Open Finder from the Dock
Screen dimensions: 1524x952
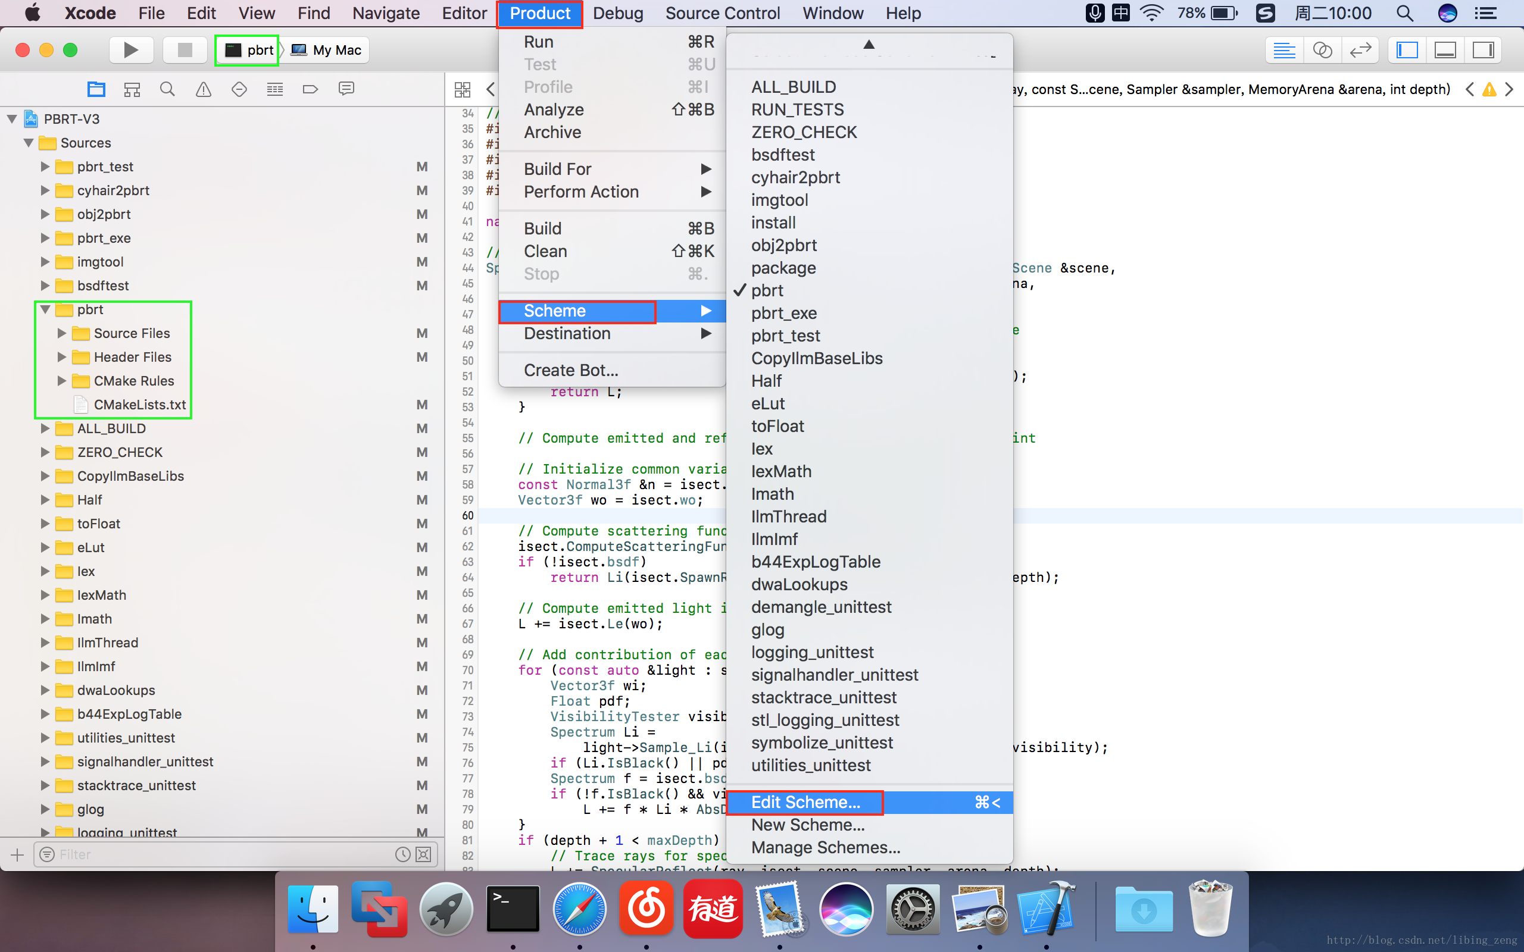click(x=313, y=909)
